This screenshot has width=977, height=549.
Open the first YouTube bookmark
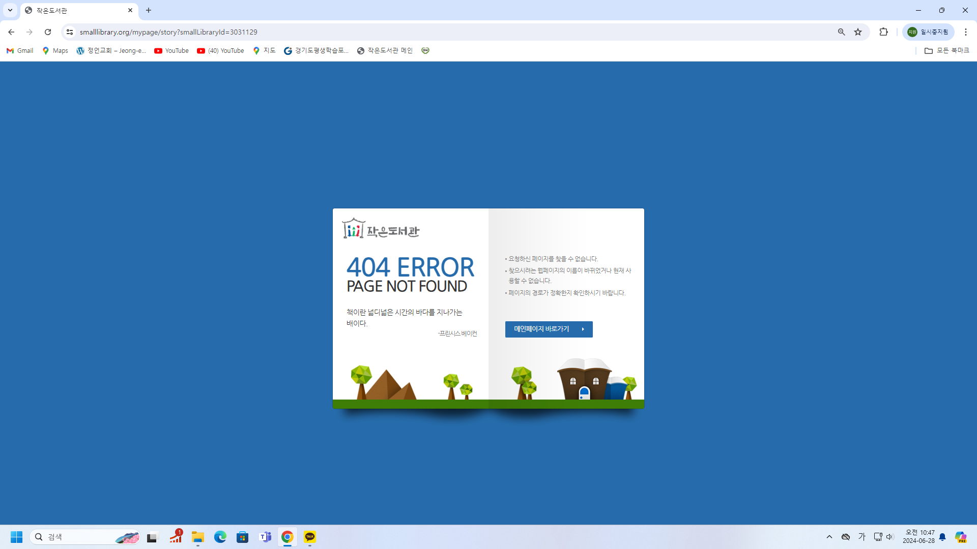(171, 51)
